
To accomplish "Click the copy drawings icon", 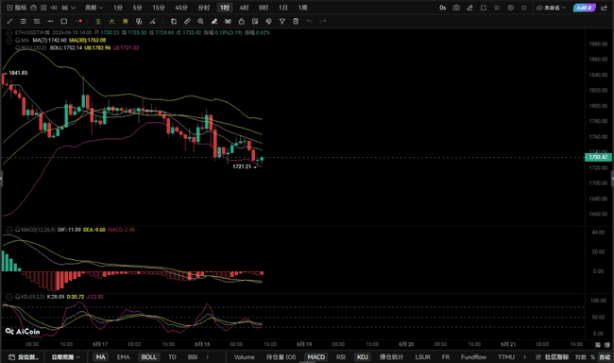I will (174, 21).
